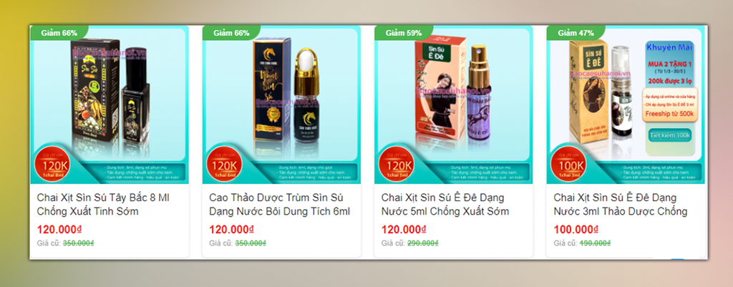Click the Khuyến Mãi promotion banner heading
733x287 pixels.
pos(669,47)
